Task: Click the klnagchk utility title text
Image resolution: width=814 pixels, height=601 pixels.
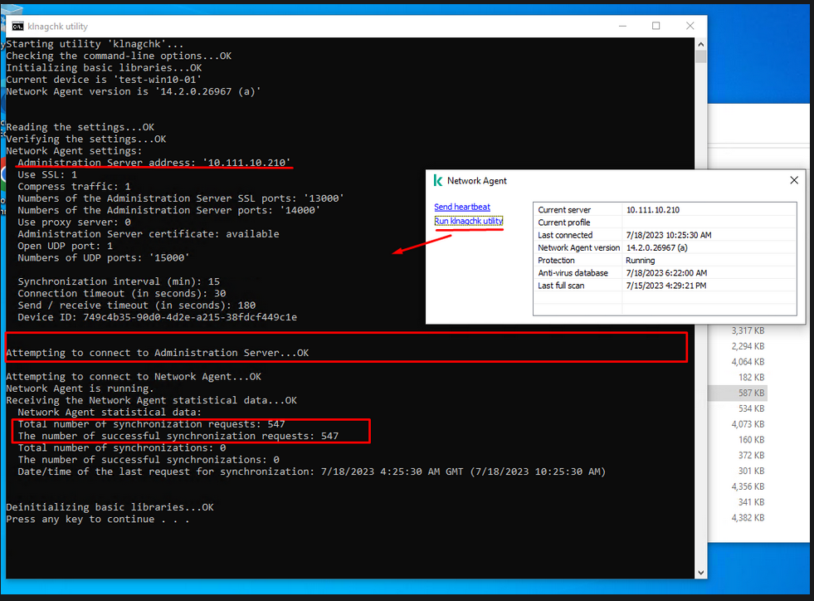Action: 57,27
